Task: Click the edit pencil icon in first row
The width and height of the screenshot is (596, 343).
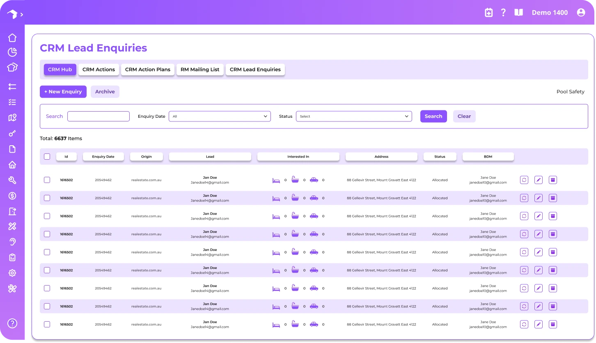Action: tap(539, 180)
